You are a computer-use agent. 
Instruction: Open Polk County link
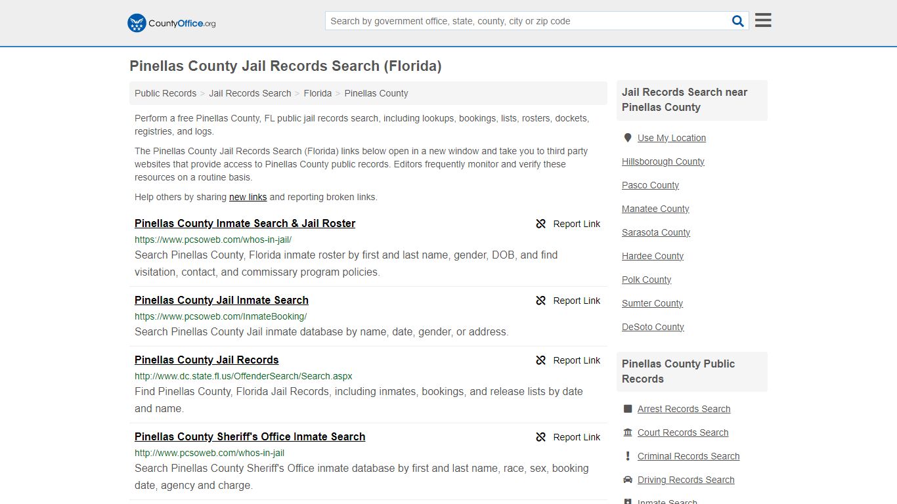pyautogui.click(x=646, y=280)
